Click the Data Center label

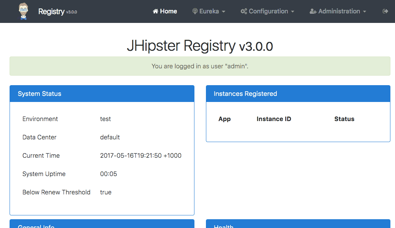click(39, 137)
